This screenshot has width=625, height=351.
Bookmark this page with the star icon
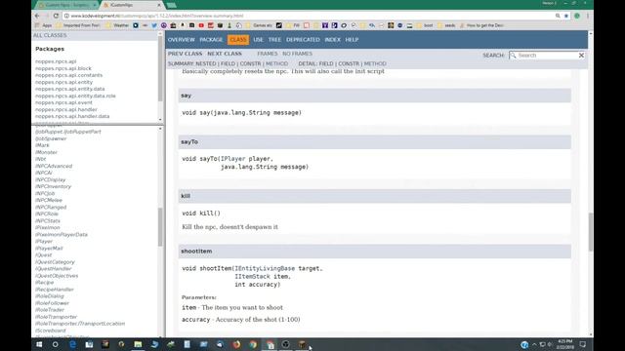(566, 16)
